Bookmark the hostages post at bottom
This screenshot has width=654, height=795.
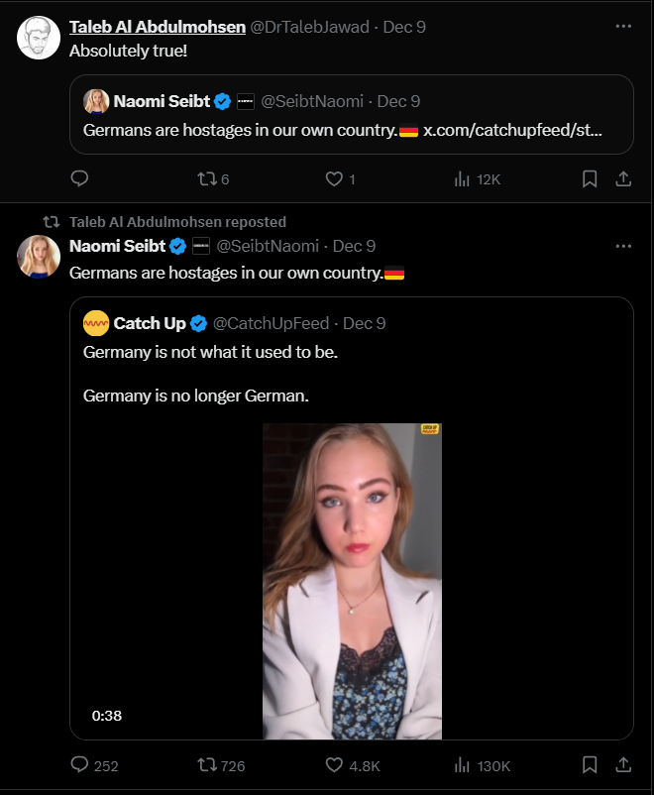coord(589,764)
